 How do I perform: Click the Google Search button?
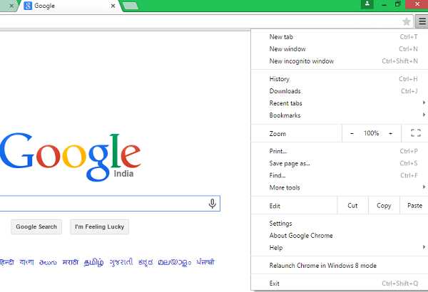click(x=36, y=227)
